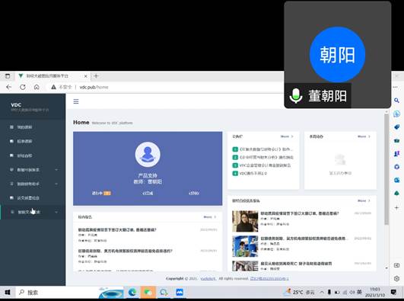Collapse sidebar with the hamburger menu icon
The width and height of the screenshot is (404, 301).
point(76,101)
